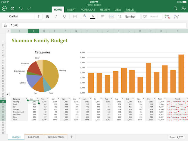Add a new sheet with plus button
The height and width of the screenshot is (141, 188).
72,137
